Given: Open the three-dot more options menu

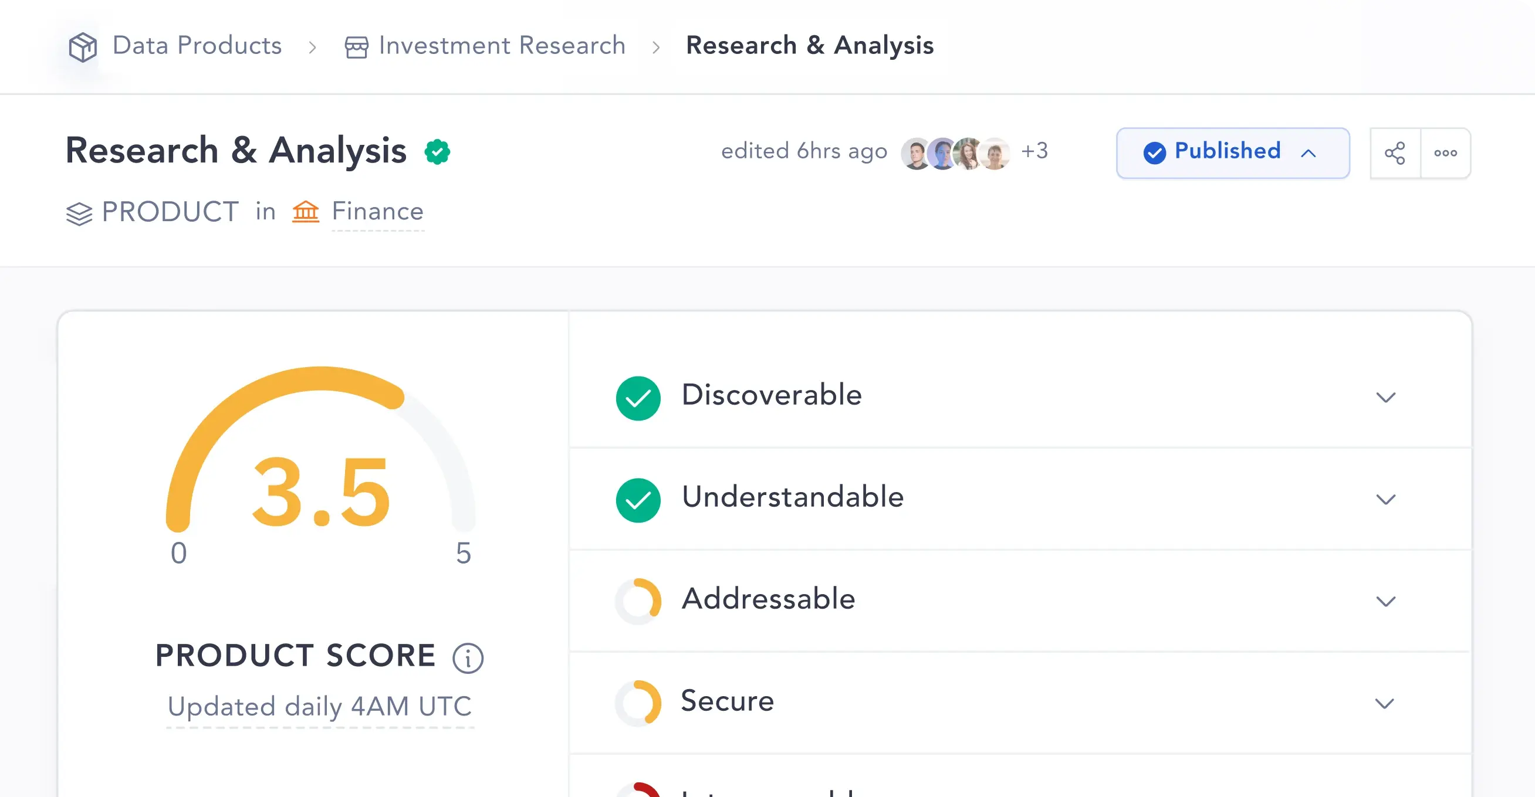Looking at the screenshot, I should pos(1446,153).
